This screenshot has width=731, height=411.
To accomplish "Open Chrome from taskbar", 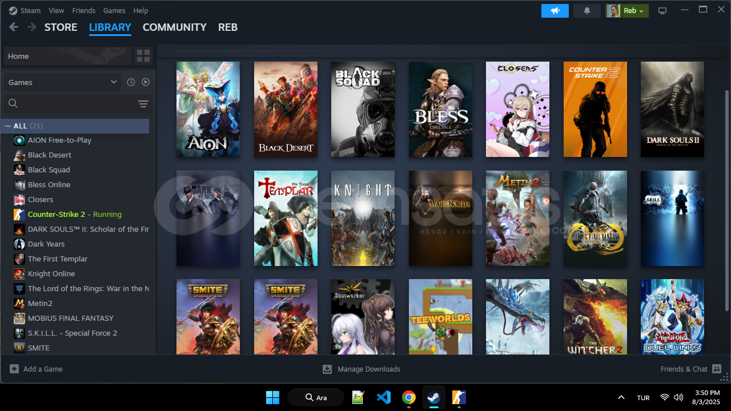I will [408, 397].
